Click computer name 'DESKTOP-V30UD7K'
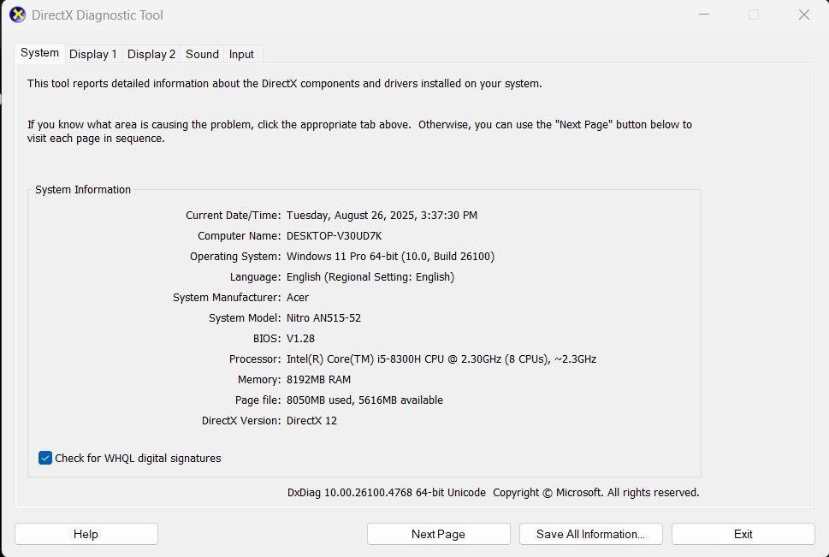Viewport: 829px width, 557px height. (x=335, y=236)
